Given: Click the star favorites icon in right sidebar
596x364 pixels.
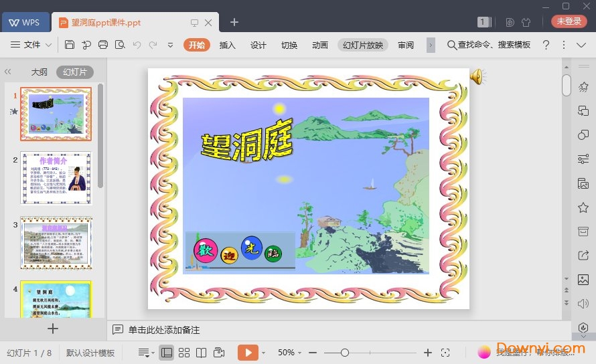Looking at the screenshot, I should click(583, 207).
